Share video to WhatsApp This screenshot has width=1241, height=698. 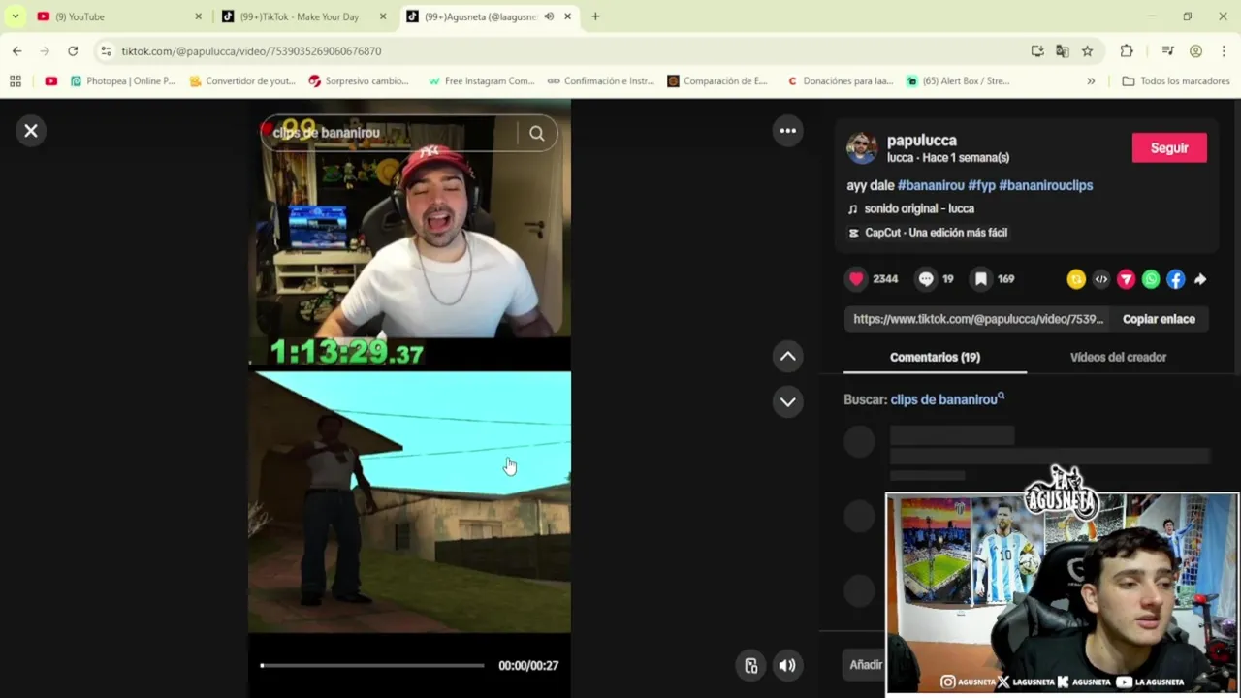point(1151,279)
